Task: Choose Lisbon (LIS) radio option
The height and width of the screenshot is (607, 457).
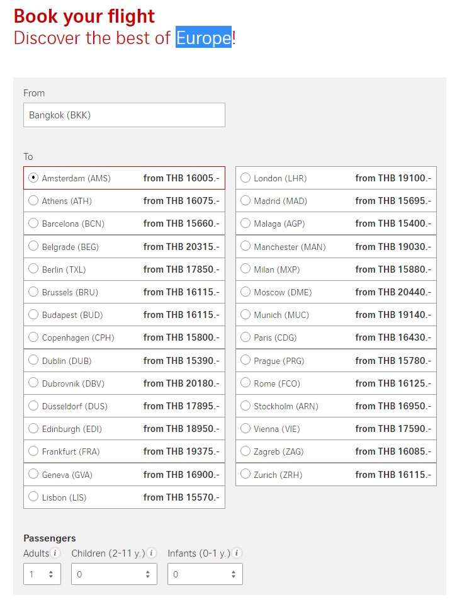Action: click(x=33, y=497)
